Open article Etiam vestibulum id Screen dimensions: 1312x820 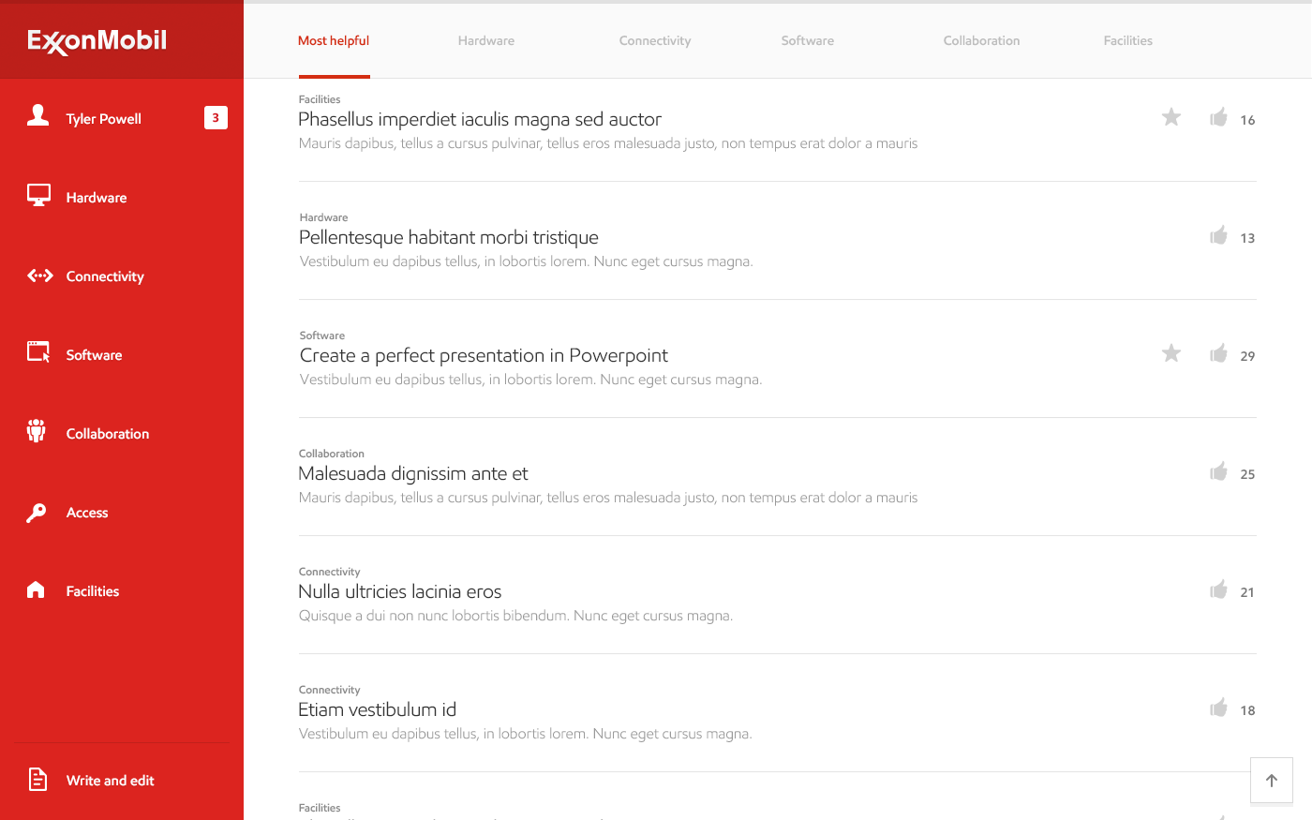pyautogui.click(x=378, y=709)
